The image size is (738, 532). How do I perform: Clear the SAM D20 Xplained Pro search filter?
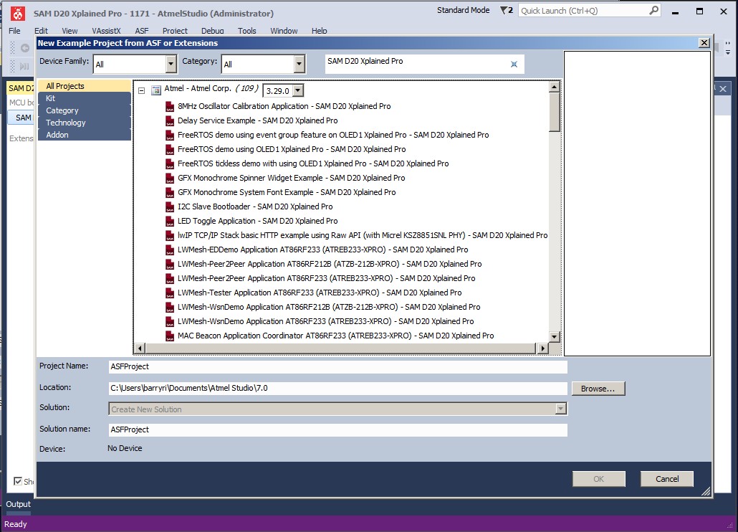pos(514,65)
